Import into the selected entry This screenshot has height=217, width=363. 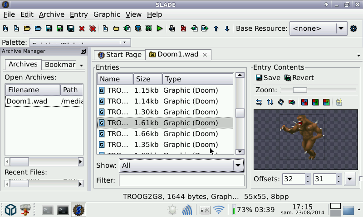[x=194, y=28]
